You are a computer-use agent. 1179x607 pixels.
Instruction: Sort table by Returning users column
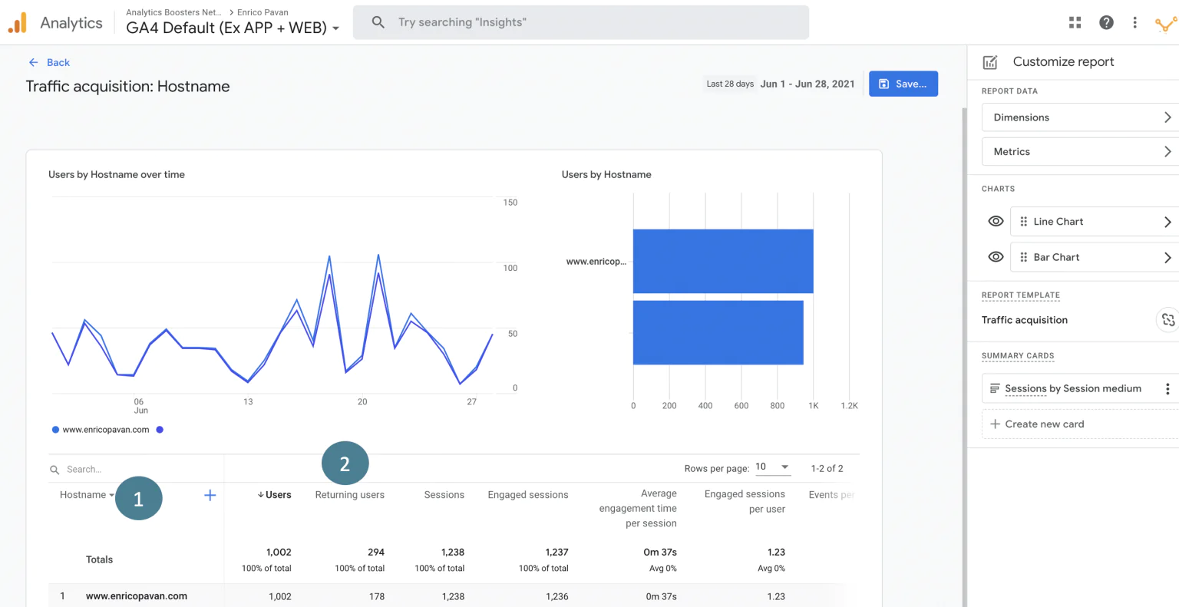[x=349, y=495]
